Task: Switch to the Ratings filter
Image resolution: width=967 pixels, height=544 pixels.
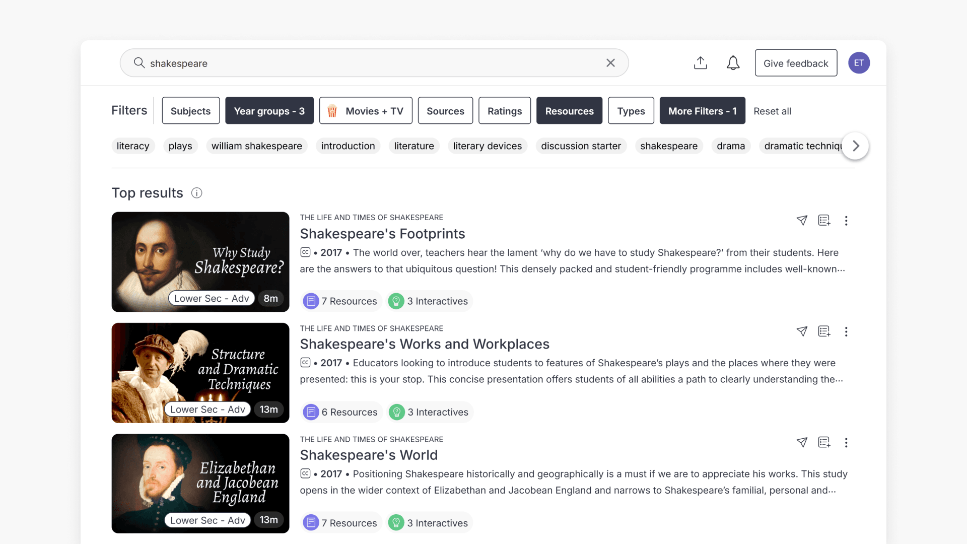Action: pyautogui.click(x=504, y=111)
